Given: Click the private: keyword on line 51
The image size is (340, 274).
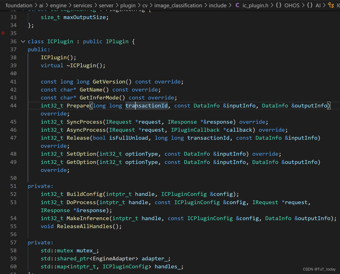Looking at the screenshot, I should pos(40,186).
